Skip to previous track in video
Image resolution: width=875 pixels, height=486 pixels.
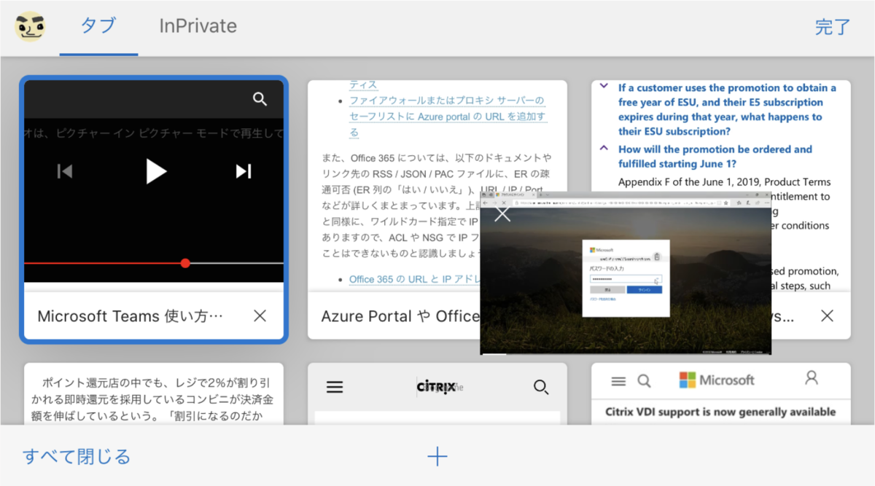tap(65, 171)
